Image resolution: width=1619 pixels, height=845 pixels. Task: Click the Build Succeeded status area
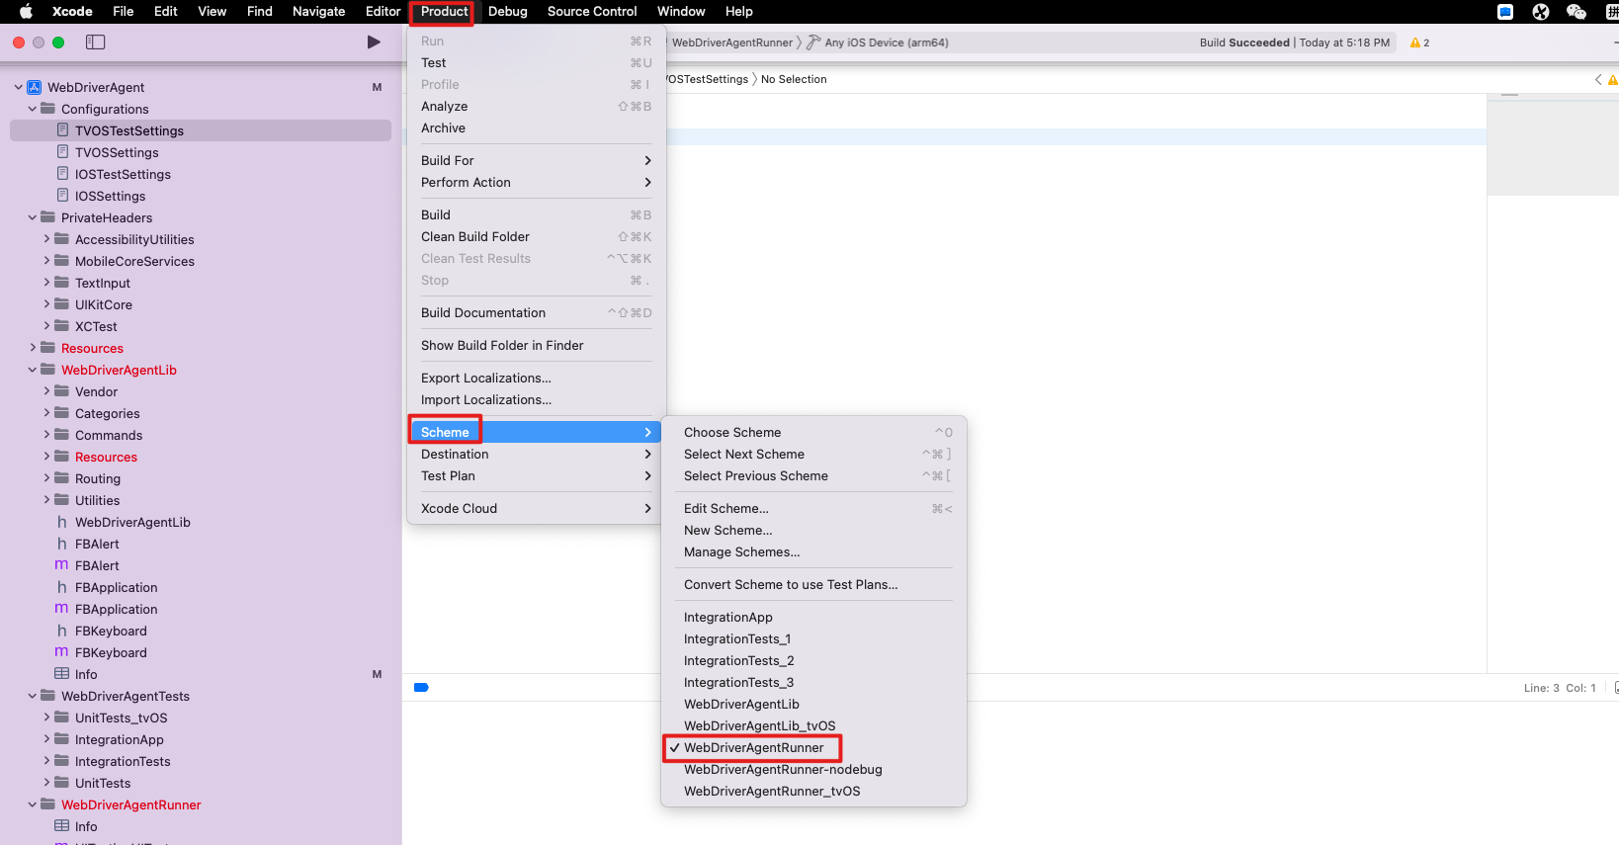1294,42
